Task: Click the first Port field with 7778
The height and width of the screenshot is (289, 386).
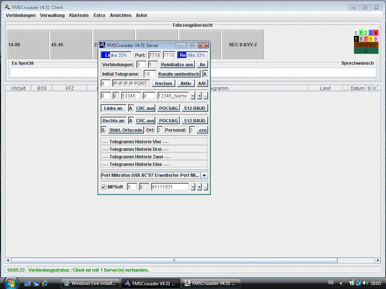Action: pos(154,55)
